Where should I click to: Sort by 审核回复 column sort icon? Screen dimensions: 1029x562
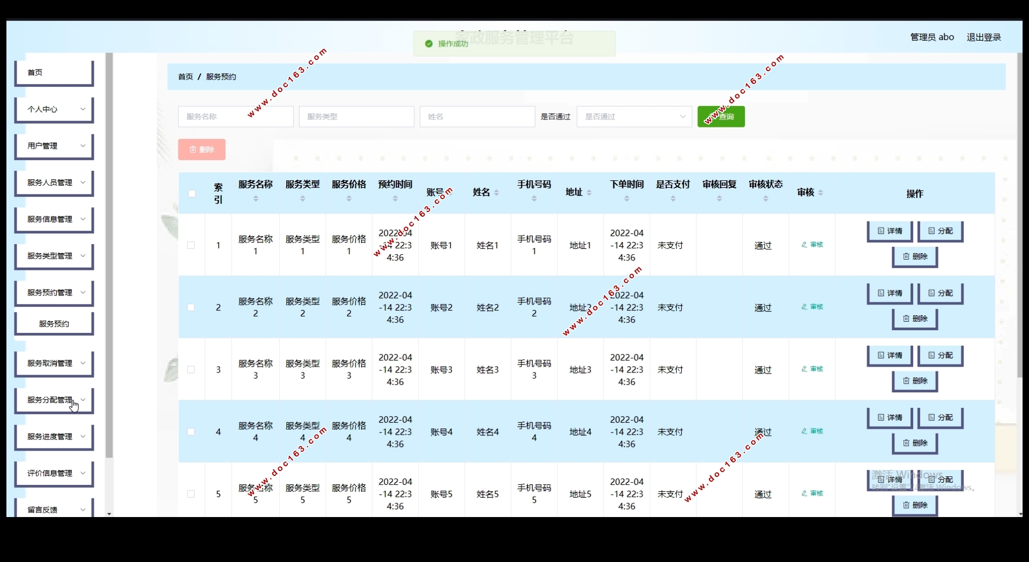[720, 199]
